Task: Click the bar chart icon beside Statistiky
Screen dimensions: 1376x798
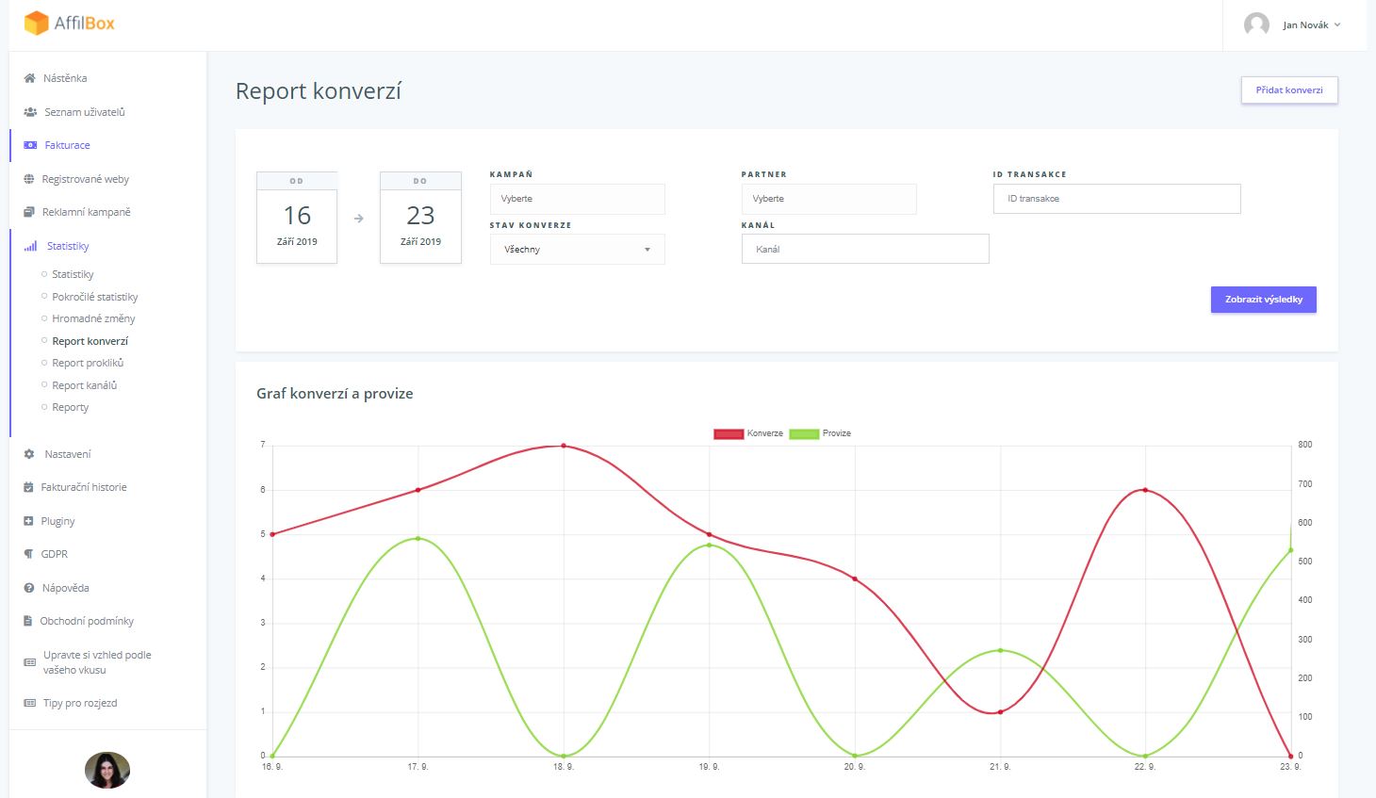Action: [x=30, y=246]
